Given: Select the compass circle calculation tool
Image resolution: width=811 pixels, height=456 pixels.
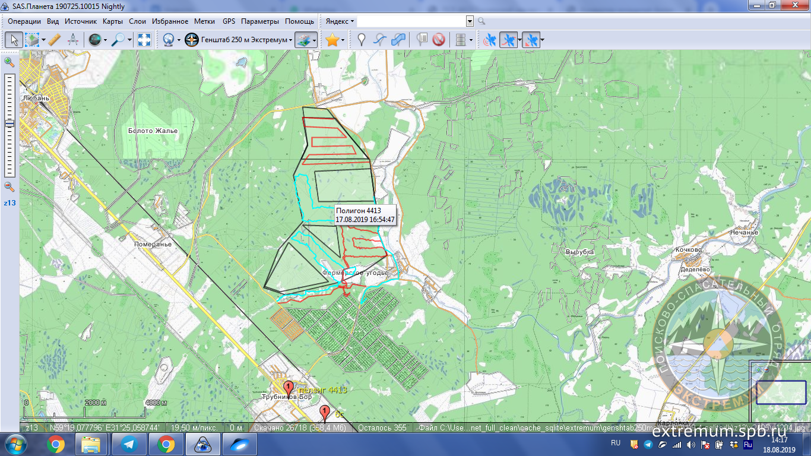Looking at the screenshot, I should 73,40.
